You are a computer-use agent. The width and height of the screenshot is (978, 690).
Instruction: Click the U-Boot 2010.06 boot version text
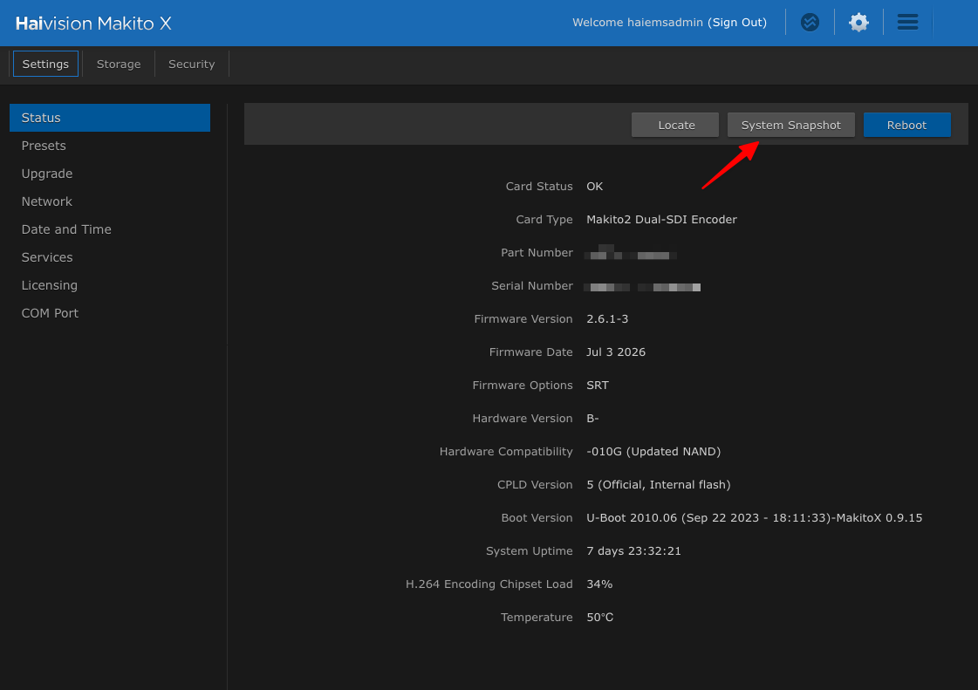tap(754, 518)
